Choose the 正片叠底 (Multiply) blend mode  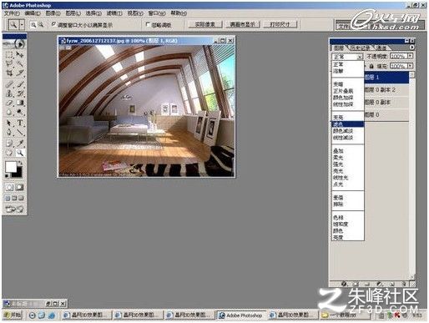coord(343,91)
